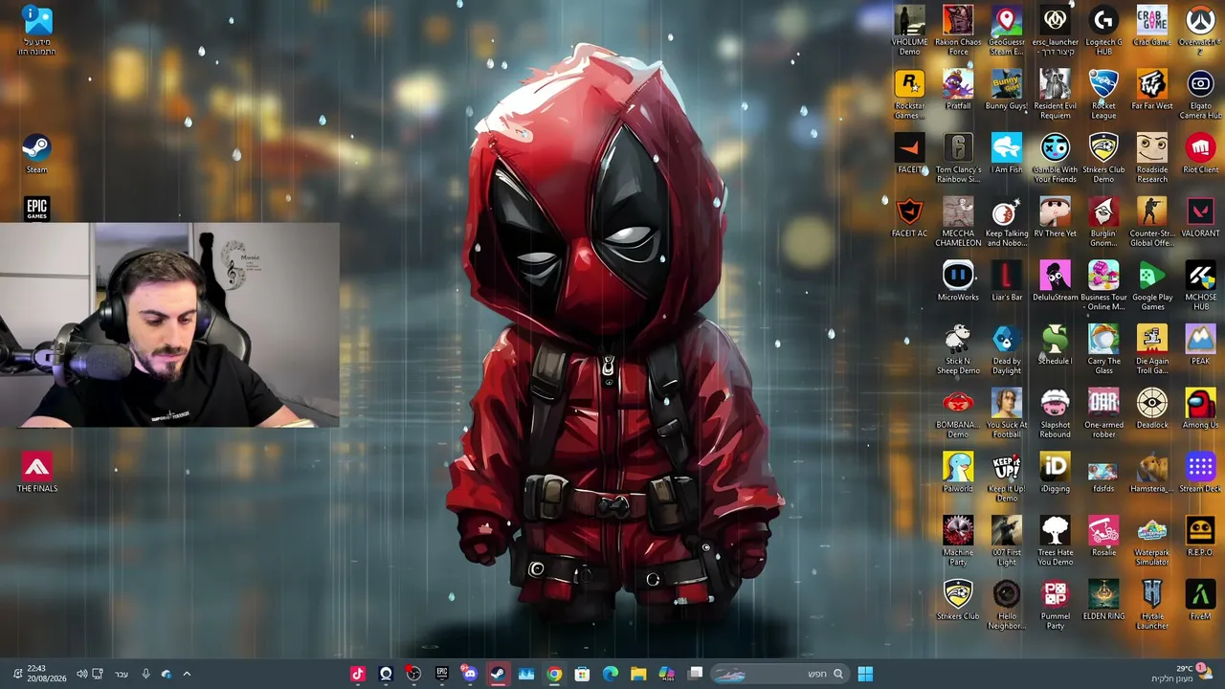Open the Pummel Party shortcut
Image resolution: width=1225 pixels, height=689 pixels.
1055,605
